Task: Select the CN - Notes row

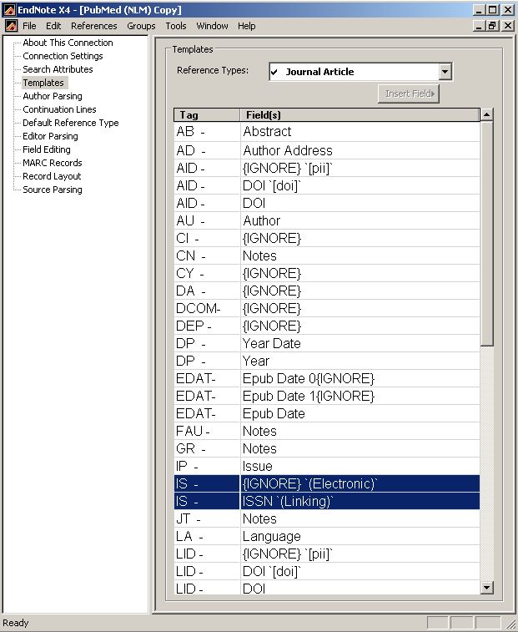Action: [x=327, y=256]
